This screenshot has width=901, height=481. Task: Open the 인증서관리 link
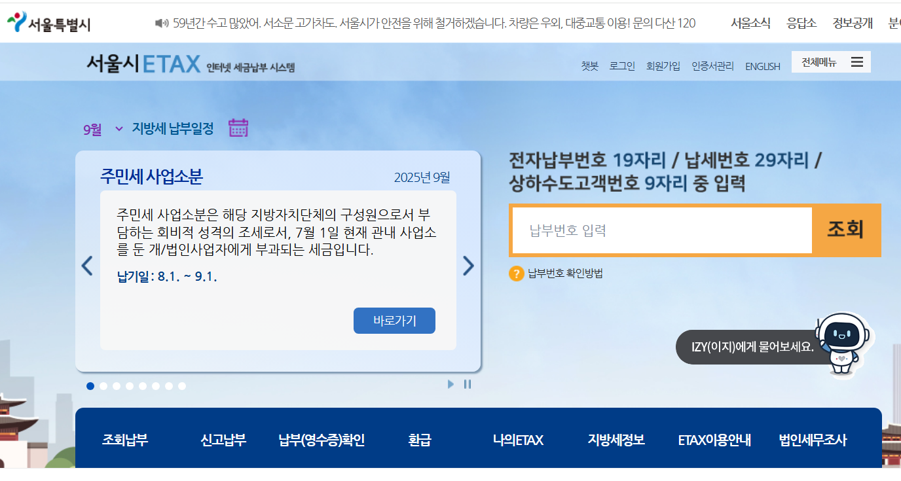coord(713,66)
